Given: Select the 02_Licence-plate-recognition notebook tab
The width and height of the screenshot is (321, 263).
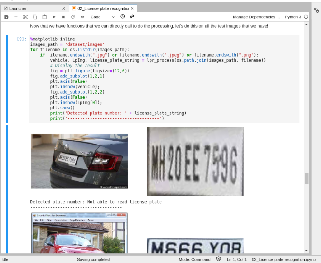Looking at the screenshot, I should coord(103,8).
